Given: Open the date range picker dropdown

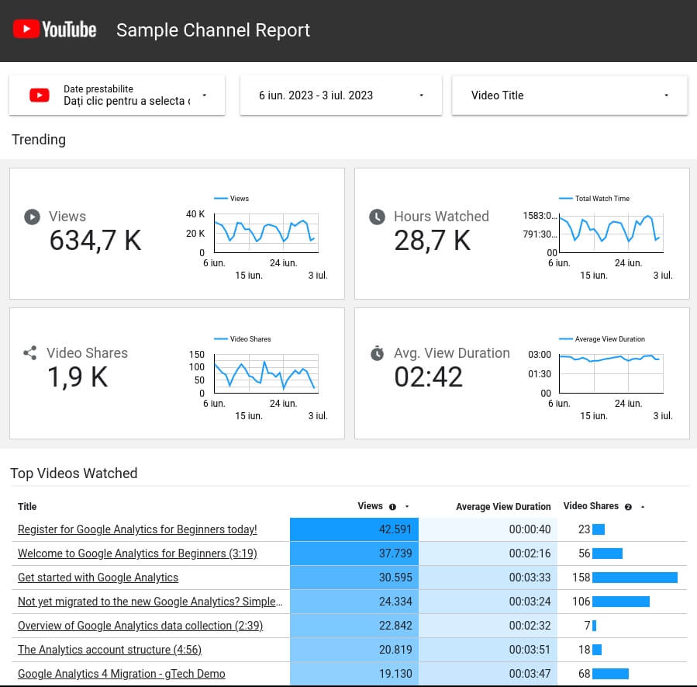Looking at the screenshot, I should (421, 95).
